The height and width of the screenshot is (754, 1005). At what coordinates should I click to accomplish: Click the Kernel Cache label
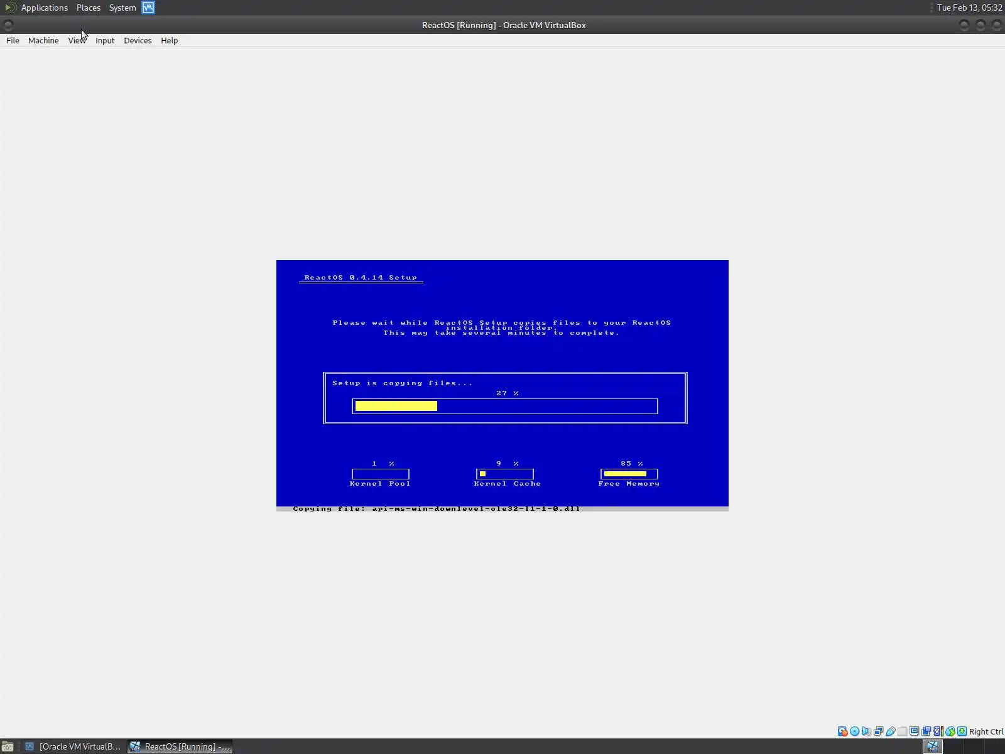click(508, 483)
